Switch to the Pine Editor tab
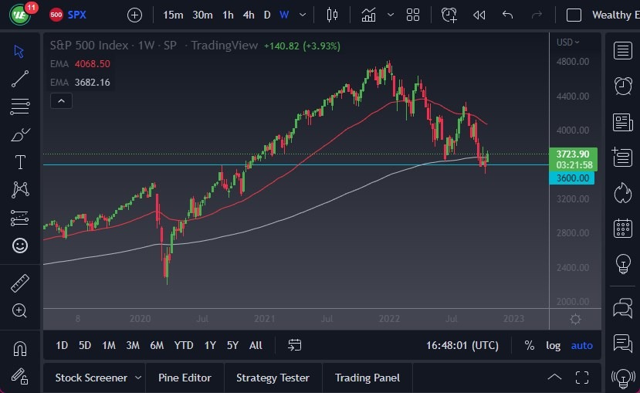The image size is (640, 393). coord(185,378)
